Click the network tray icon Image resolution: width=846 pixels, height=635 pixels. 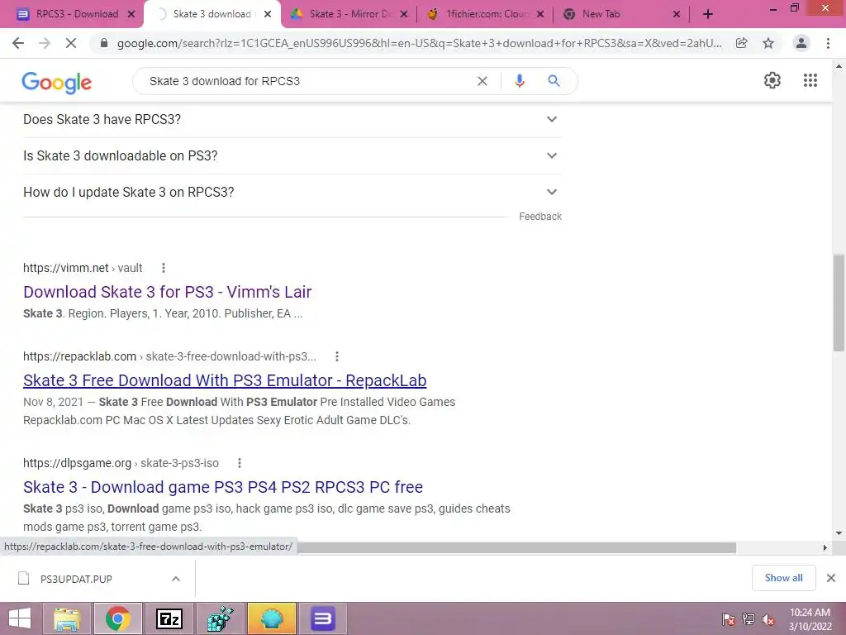click(749, 619)
